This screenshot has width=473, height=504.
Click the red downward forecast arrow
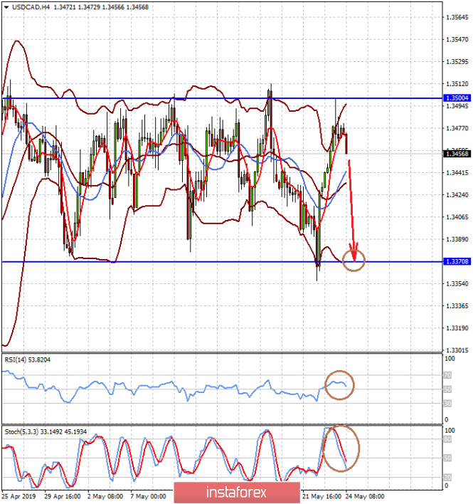(x=351, y=211)
